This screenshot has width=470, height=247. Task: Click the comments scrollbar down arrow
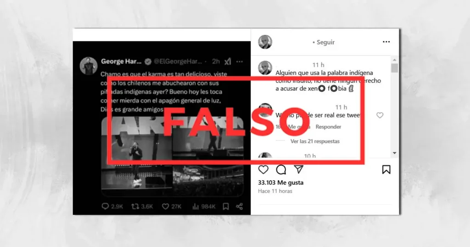[x=394, y=153]
